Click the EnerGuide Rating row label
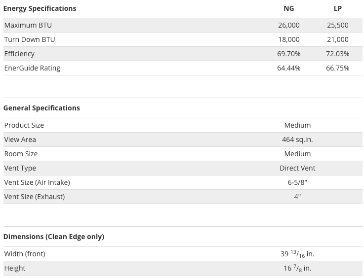 click(x=32, y=68)
